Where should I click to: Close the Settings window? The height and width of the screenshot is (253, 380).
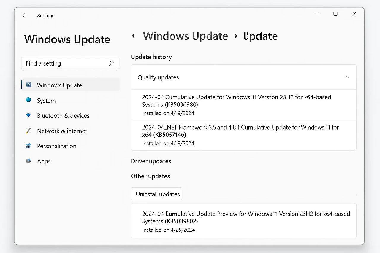coord(354,14)
